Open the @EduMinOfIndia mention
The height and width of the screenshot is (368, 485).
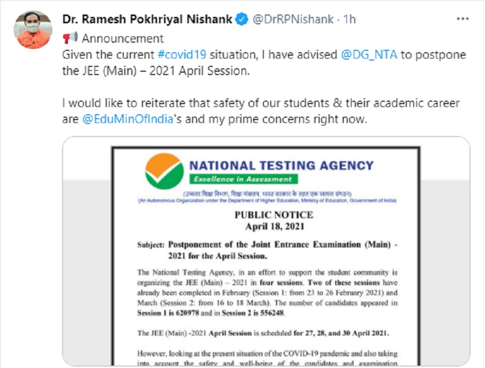point(128,119)
